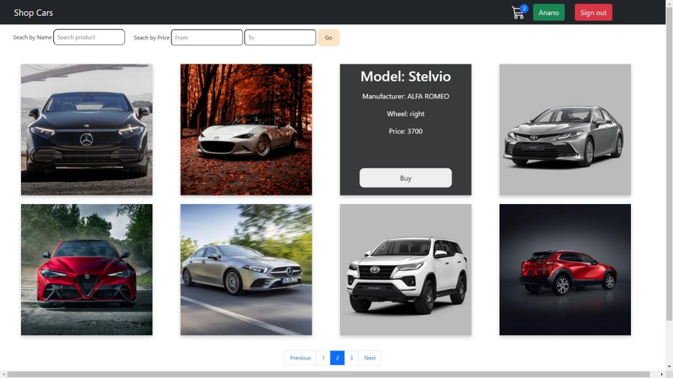Focus the price To field
The width and height of the screenshot is (673, 378).
[280, 37]
